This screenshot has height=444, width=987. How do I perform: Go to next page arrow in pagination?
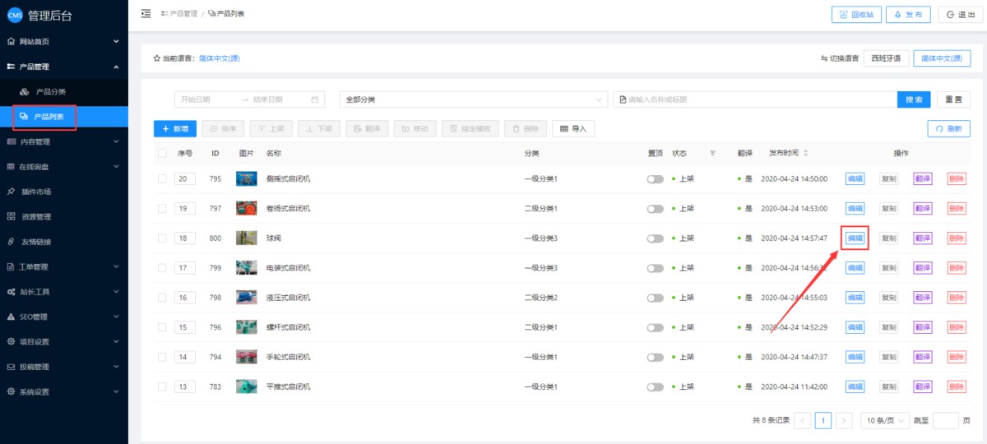click(844, 420)
